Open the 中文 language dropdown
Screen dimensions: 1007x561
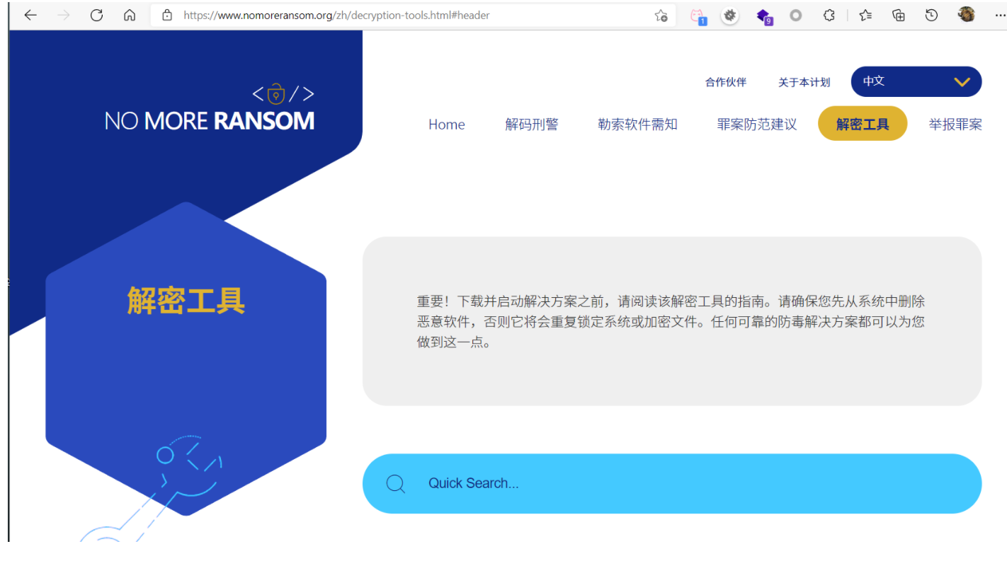[916, 81]
